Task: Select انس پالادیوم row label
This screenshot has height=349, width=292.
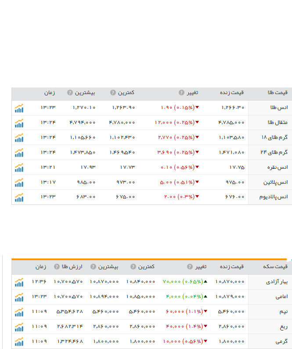Action: (274, 197)
